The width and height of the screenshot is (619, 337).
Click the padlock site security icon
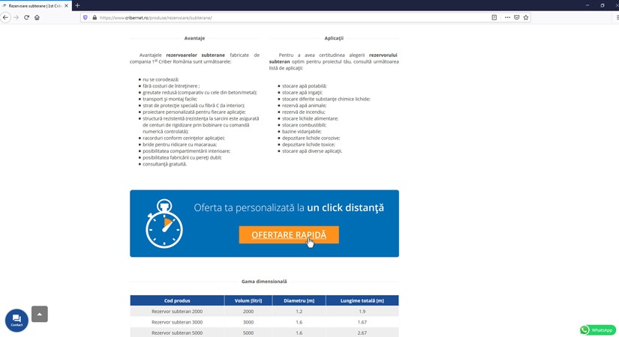point(95,17)
